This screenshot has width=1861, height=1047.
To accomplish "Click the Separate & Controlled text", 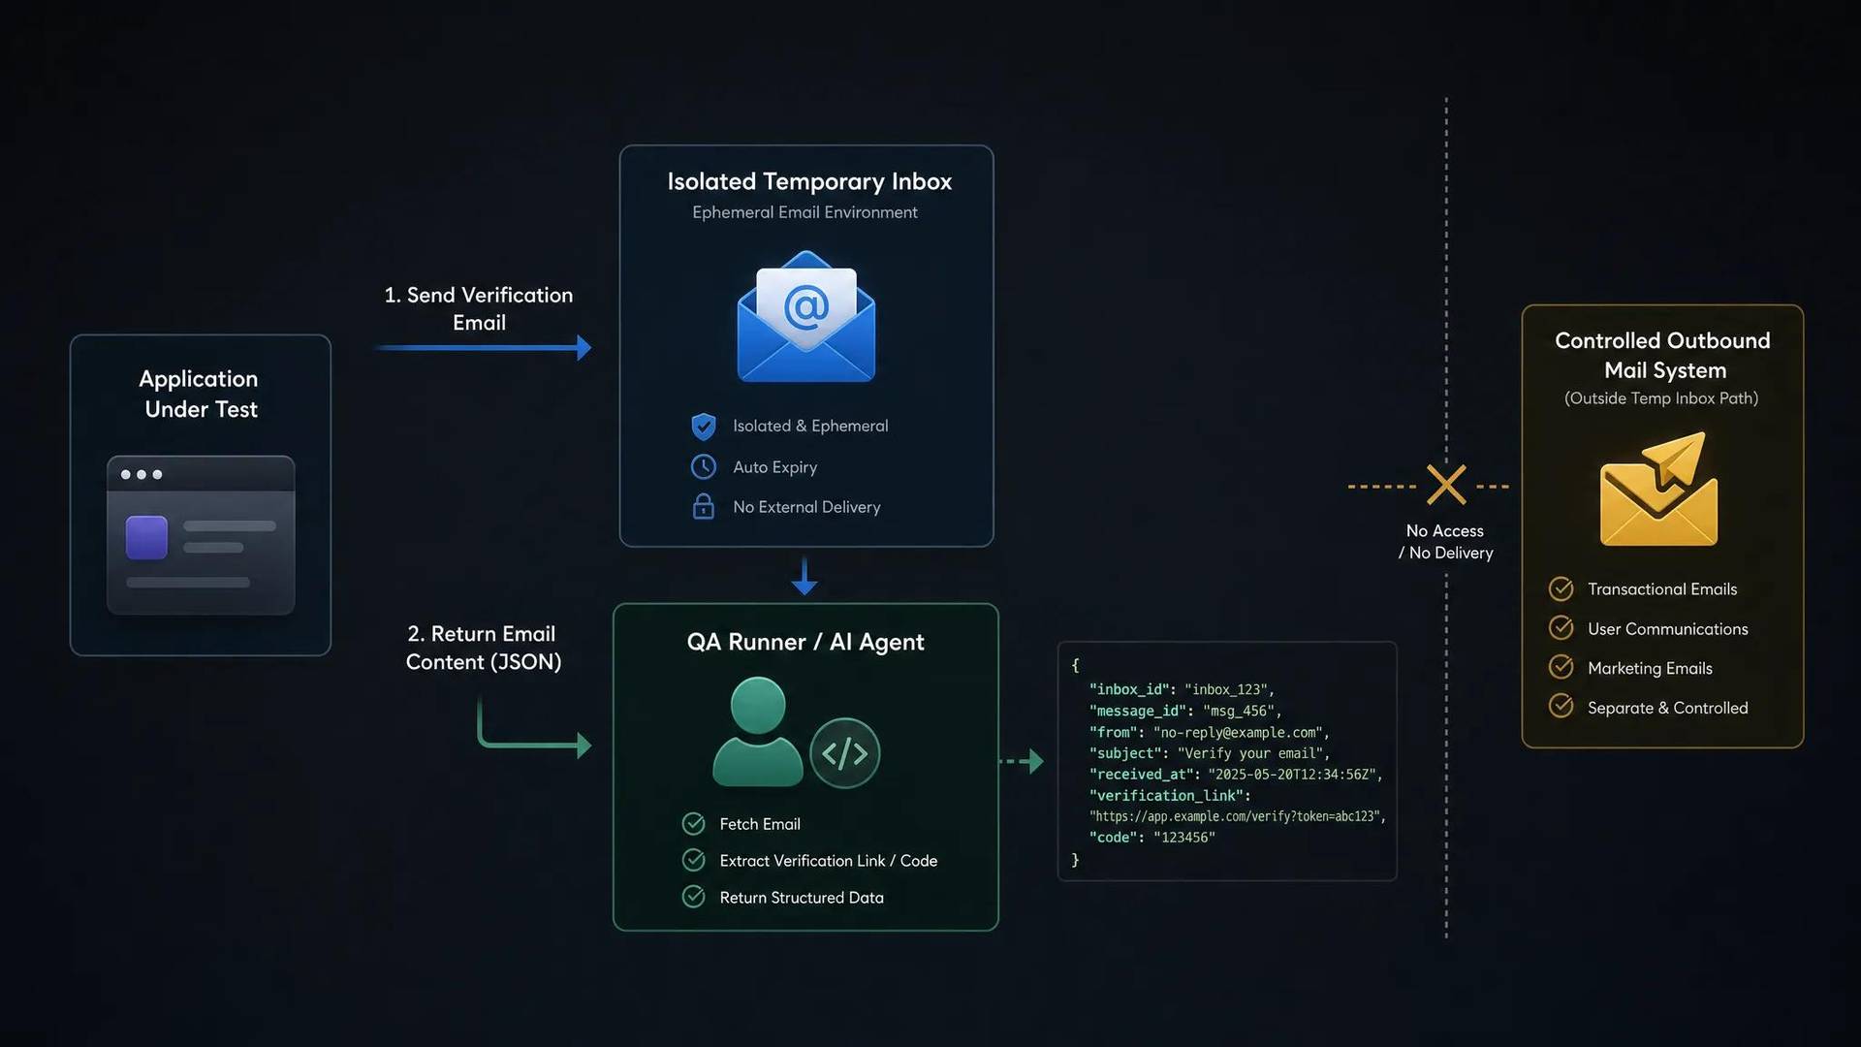I will [x=1668, y=708].
